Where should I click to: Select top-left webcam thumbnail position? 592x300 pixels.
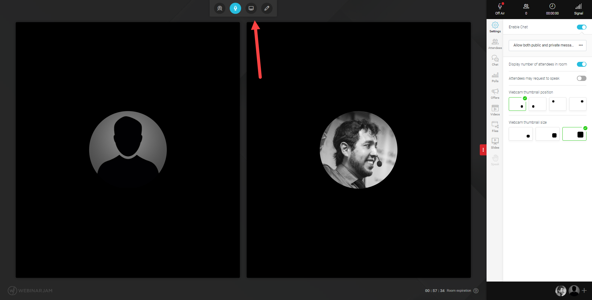click(557, 104)
